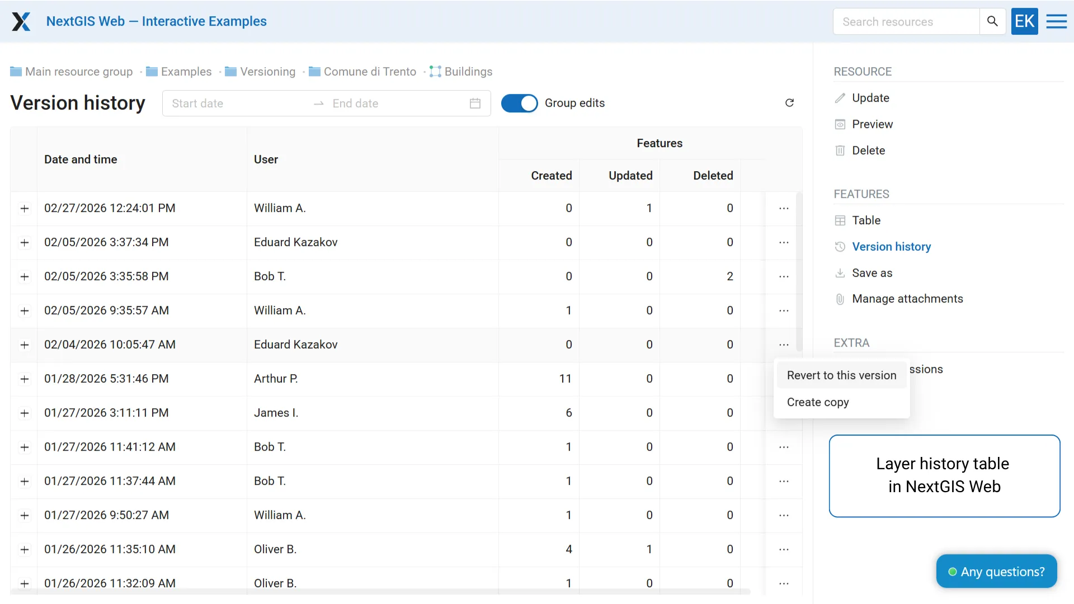Expand the 01/26/2026 11:32:09 AM version row
This screenshot has height=604, width=1074.
(24, 584)
